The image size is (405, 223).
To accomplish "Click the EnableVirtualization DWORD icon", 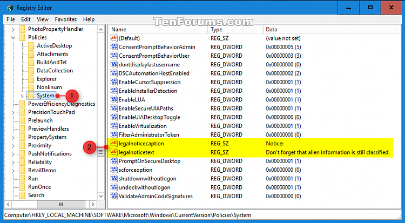I will [114, 126].
